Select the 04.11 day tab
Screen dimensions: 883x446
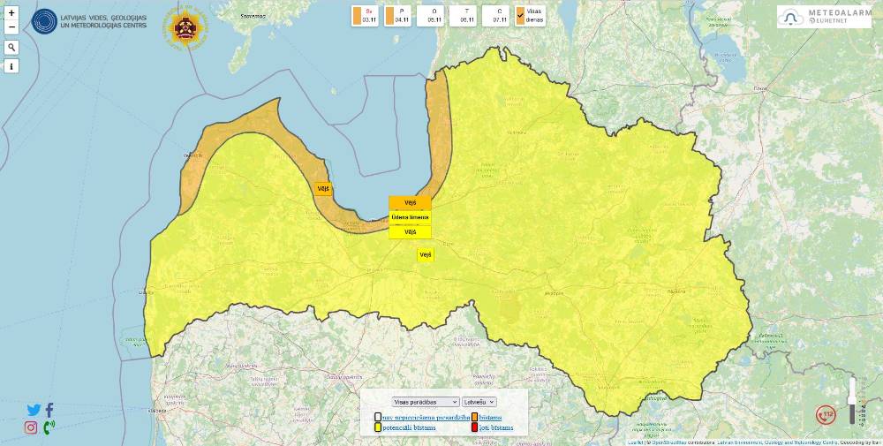tap(398, 16)
